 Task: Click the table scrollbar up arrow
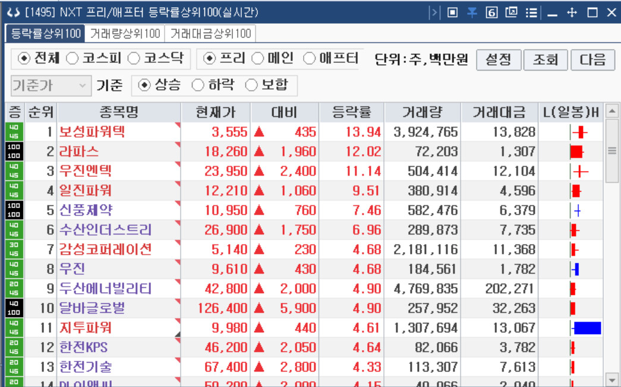[x=612, y=111]
